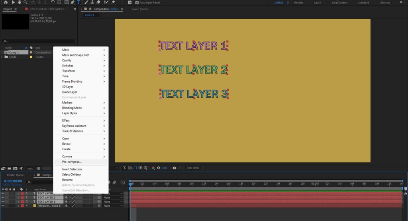
Task: Expand layer 2 TEXT LAYER 2 properties
Action: point(18,198)
